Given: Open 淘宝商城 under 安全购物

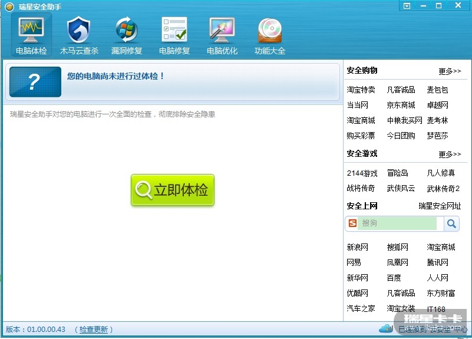Looking at the screenshot, I should pos(361,120).
